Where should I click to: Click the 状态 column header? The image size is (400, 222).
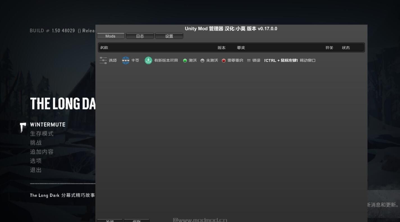346,48
